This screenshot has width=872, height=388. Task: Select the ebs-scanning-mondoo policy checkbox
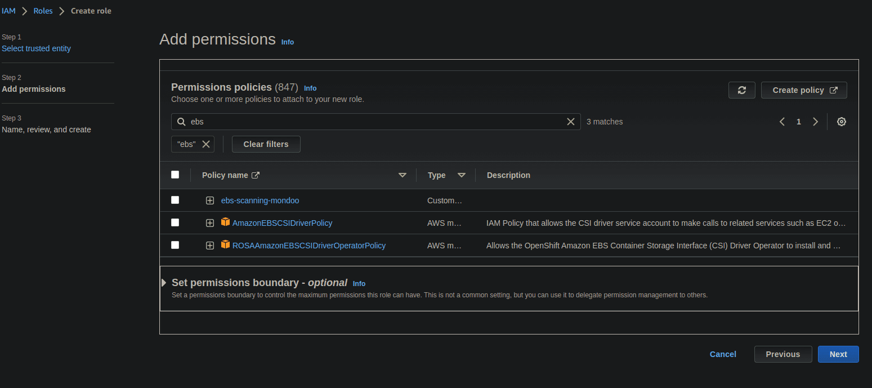[x=175, y=199]
